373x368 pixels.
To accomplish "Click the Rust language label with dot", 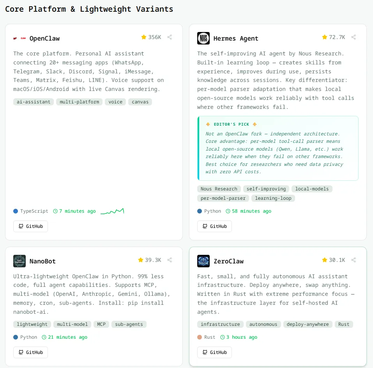I will pos(206,337).
